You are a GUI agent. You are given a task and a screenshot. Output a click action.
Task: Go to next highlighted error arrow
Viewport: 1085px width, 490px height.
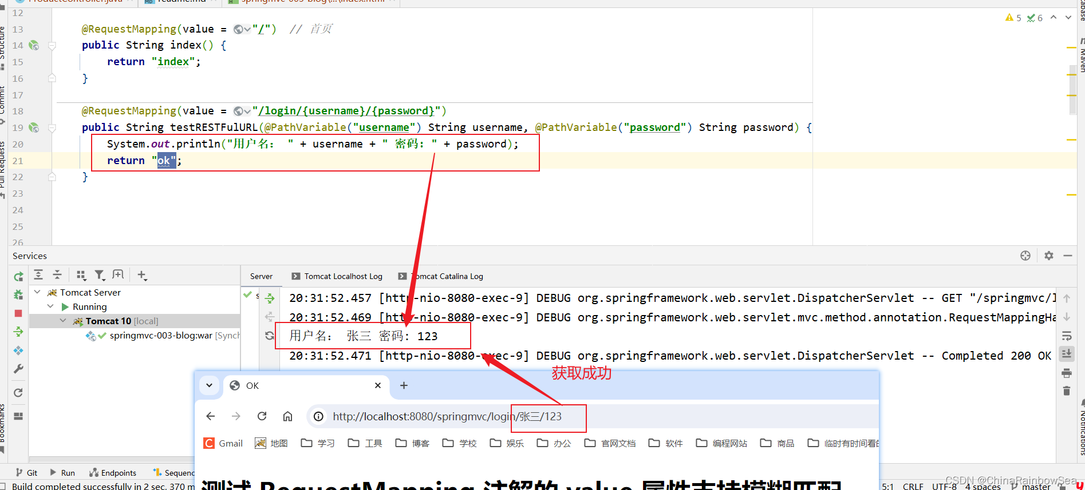[1068, 18]
